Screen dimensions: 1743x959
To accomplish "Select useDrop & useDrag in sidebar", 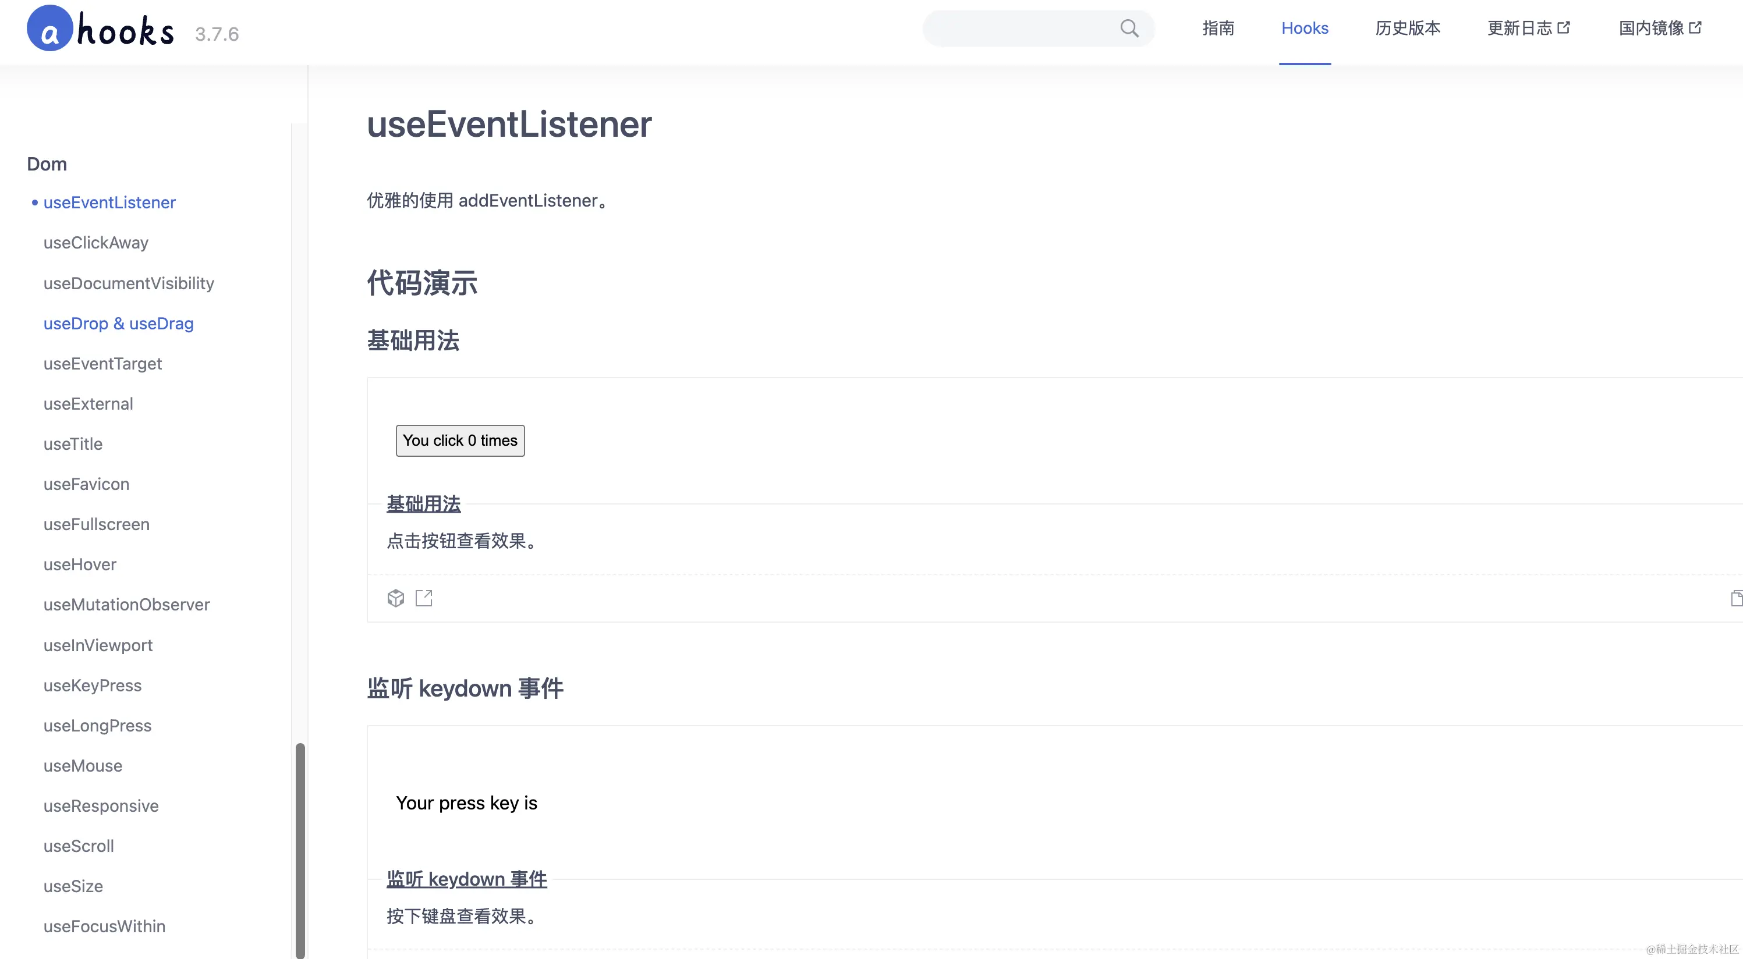I will [118, 324].
